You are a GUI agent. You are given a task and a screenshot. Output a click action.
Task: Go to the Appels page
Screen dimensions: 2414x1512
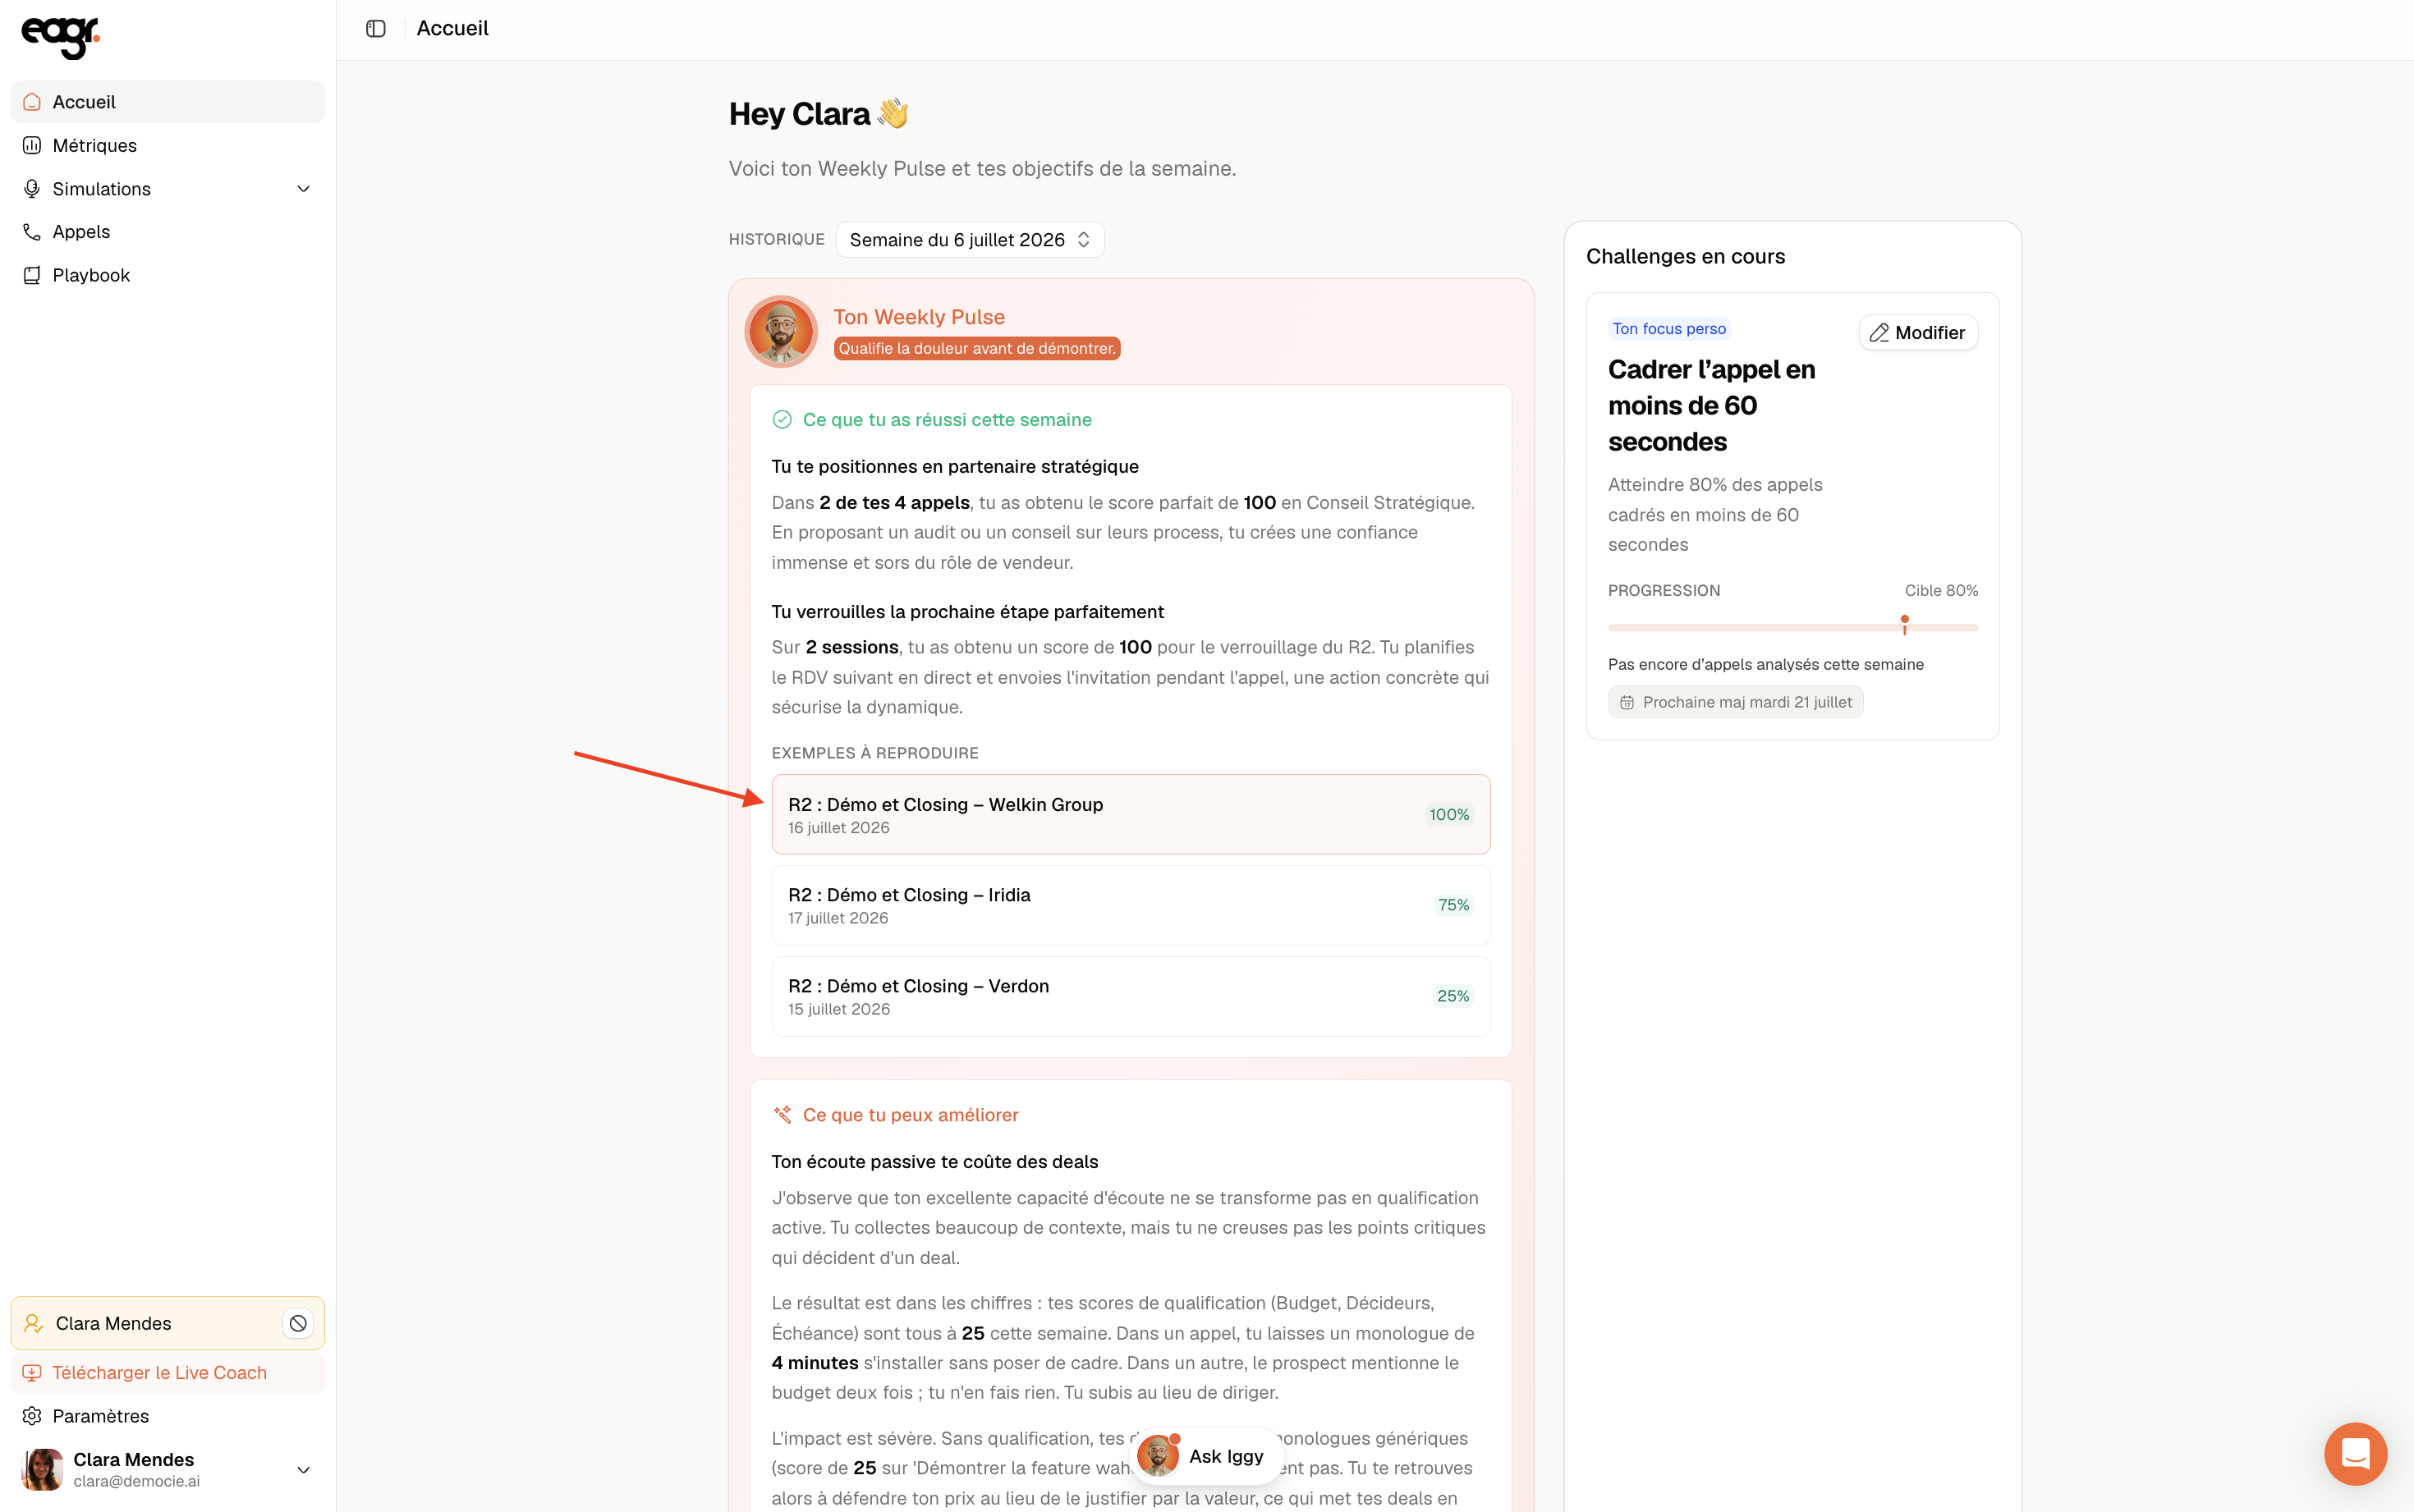coord(167,232)
